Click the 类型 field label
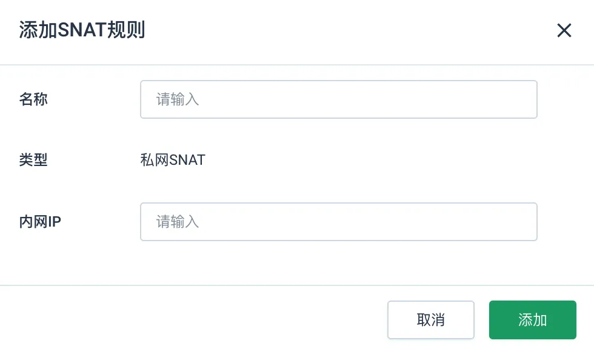Screen dimensions: 594x349 [x=33, y=160]
